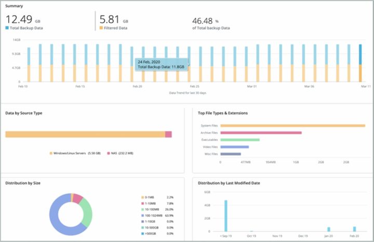Click the 6GB y-axis label
The image size is (374, 242).
[207, 192]
